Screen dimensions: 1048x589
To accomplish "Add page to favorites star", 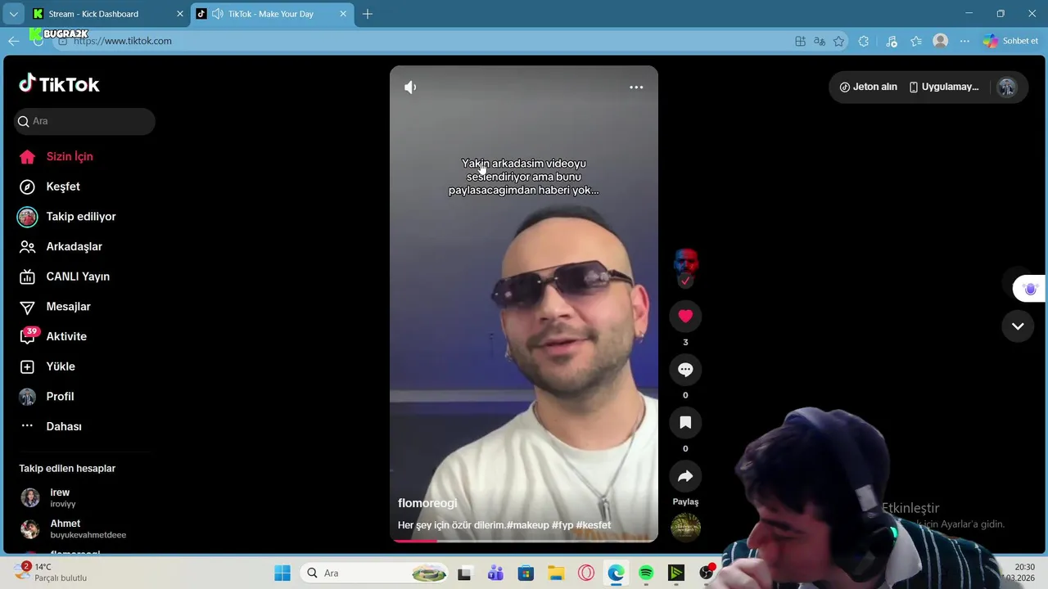I will click(839, 41).
